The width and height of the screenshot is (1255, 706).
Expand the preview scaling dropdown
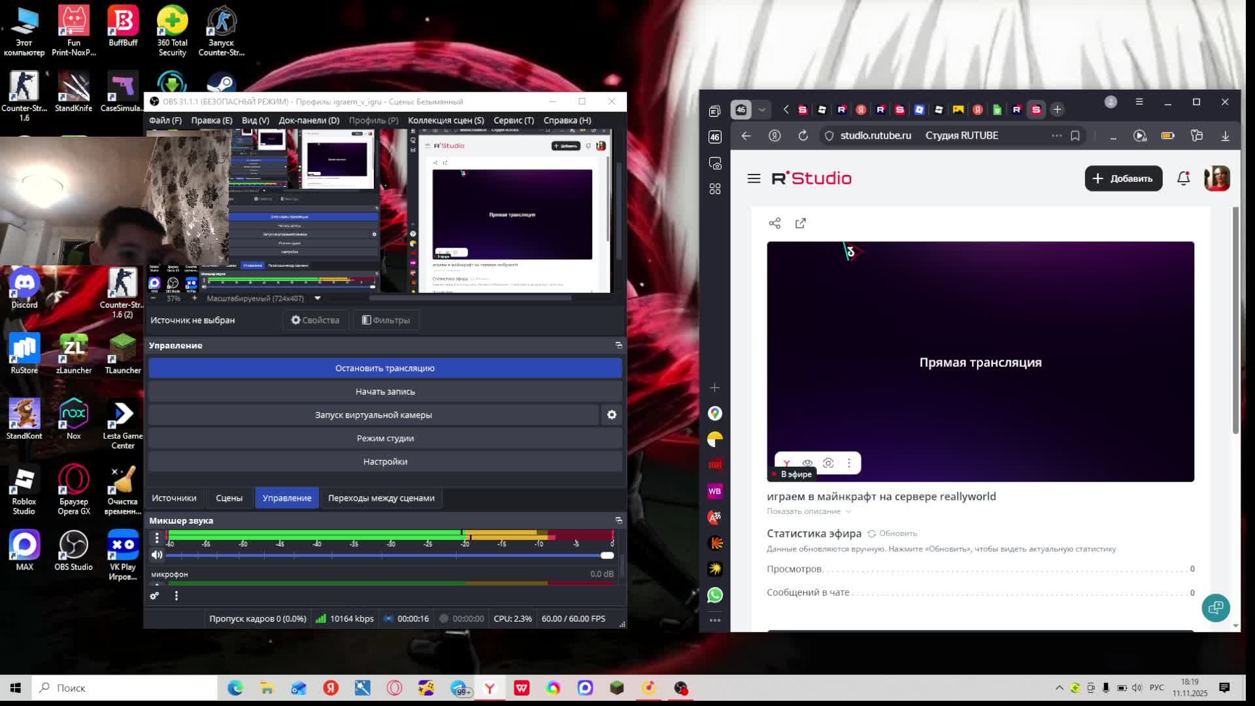pyautogui.click(x=318, y=298)
